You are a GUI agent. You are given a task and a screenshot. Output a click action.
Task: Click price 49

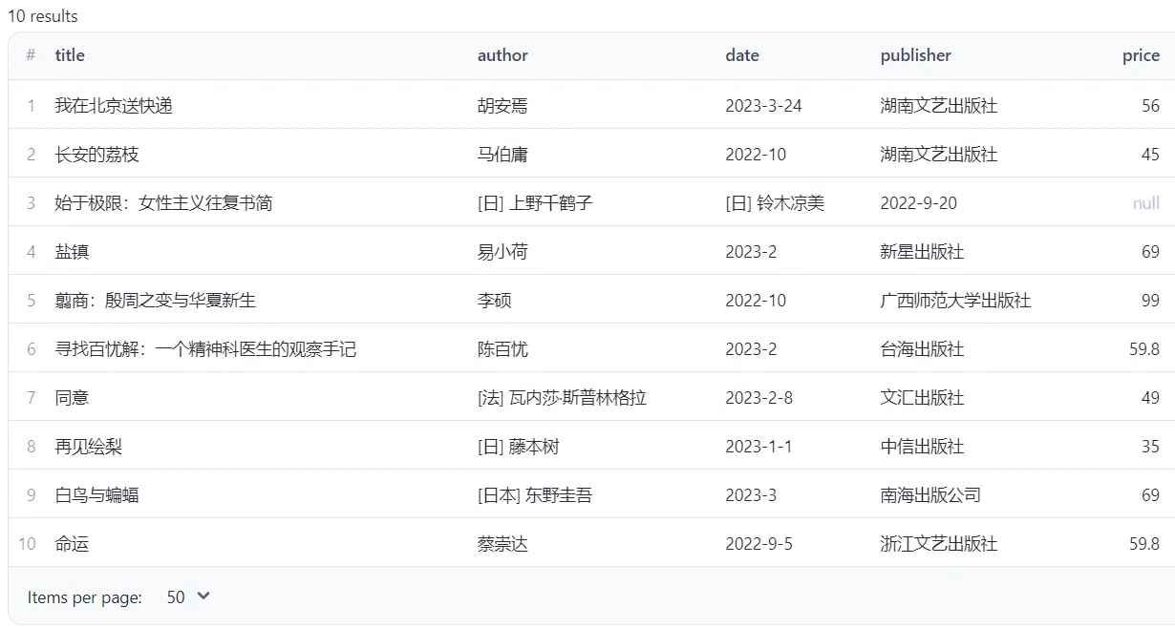coord(1150,397)
